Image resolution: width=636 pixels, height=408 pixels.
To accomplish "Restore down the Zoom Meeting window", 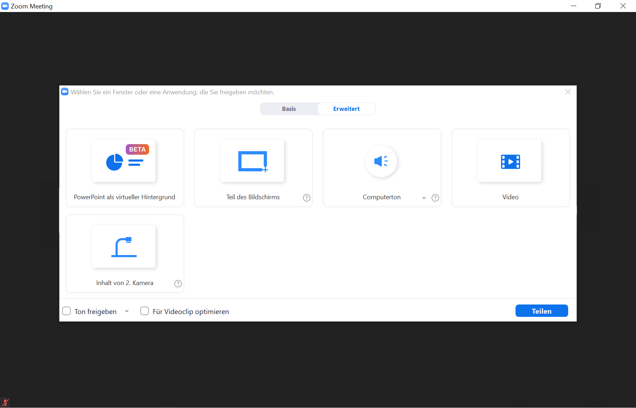I will coord(598,6).
